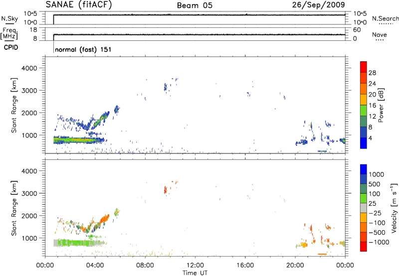Pick the orange power segment between 20 and 24
This screenshot has width=399, height=276.
(x=364, y=89)
